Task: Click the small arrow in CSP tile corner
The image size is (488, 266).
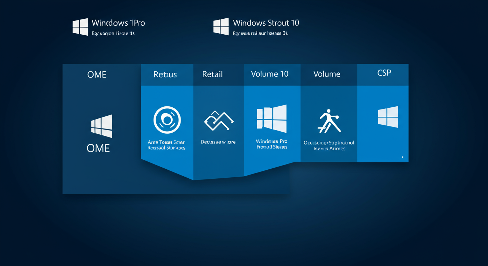Action: tap(402, 157)
